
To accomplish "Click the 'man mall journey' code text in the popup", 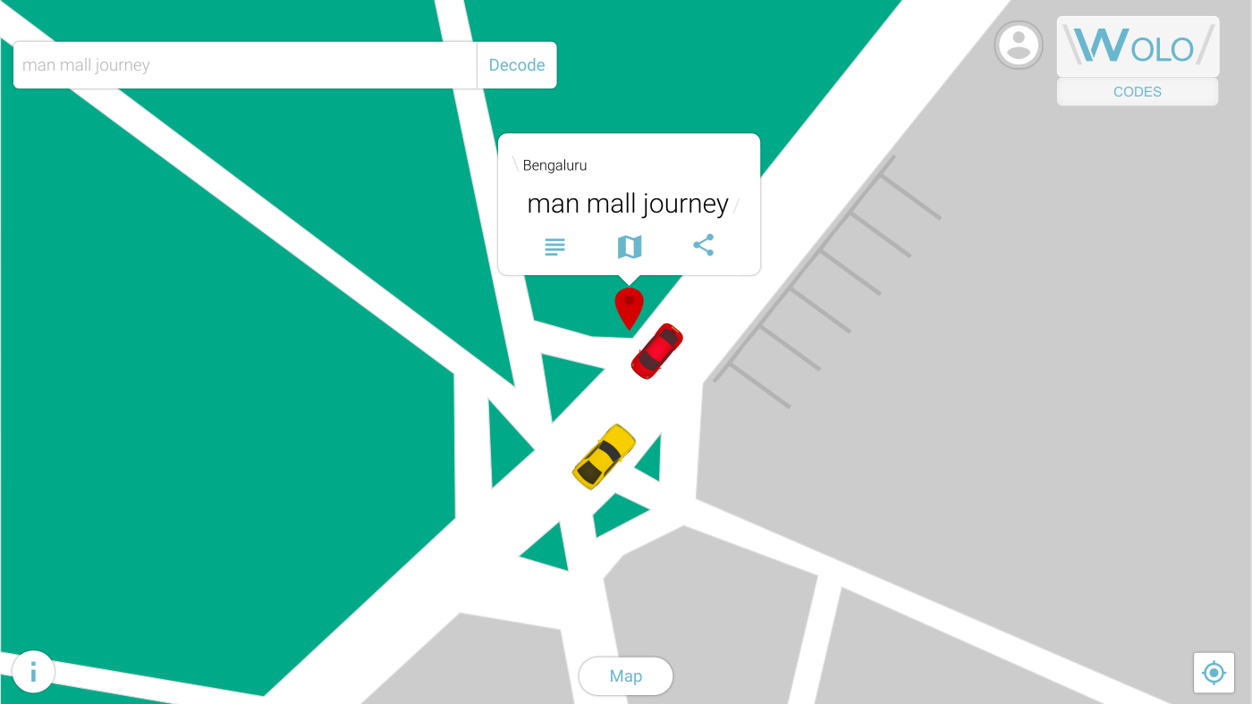I will (628, 204).
